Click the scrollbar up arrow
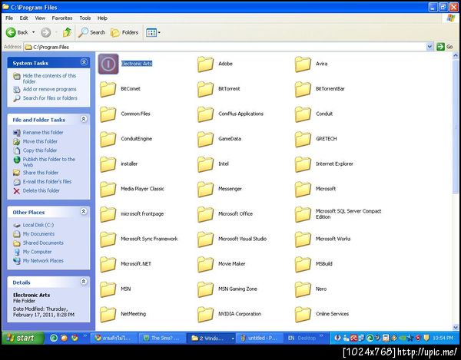 pos(456,55)
